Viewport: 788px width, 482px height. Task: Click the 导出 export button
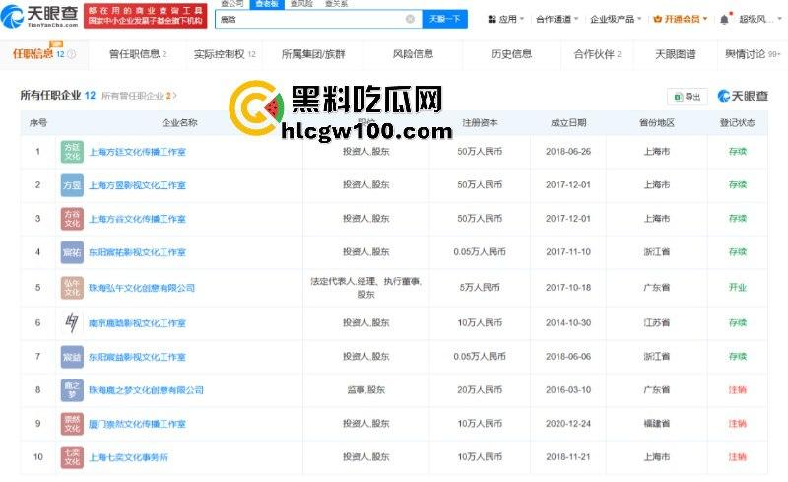(688, 97)
